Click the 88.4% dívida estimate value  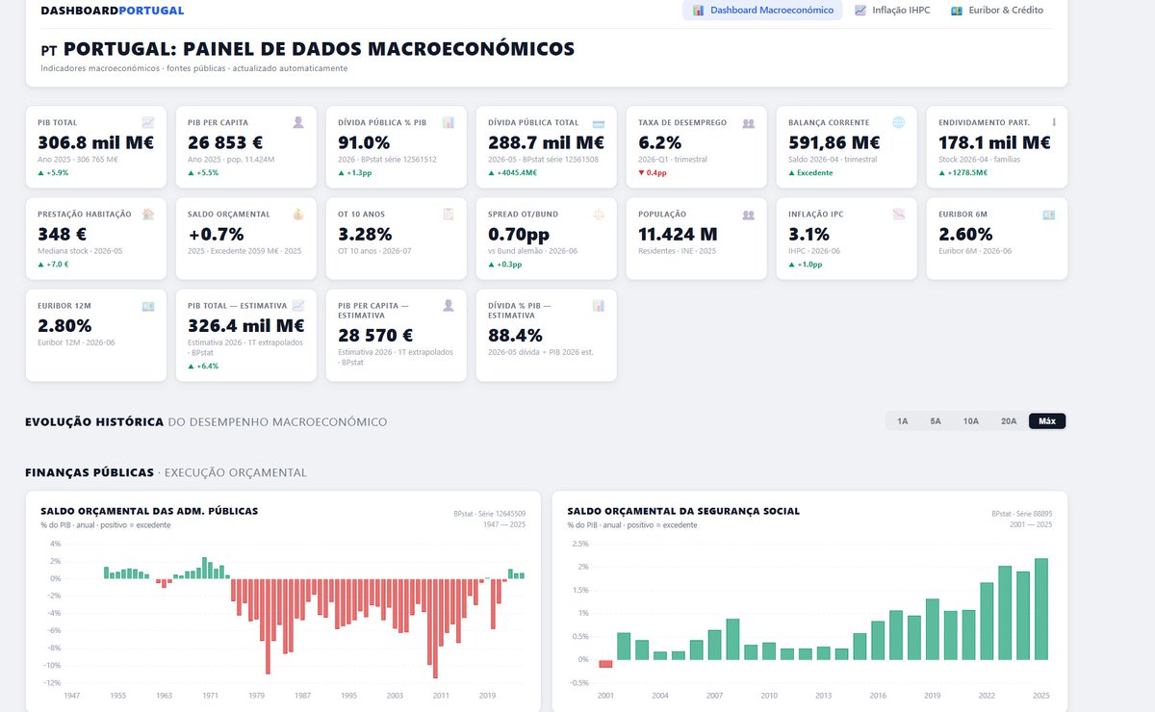tap(515, 336)
